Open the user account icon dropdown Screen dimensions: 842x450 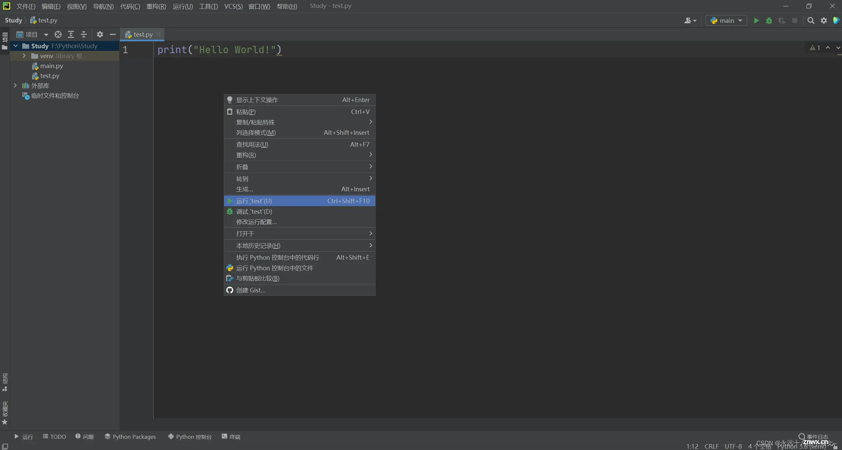pos(690,20)
